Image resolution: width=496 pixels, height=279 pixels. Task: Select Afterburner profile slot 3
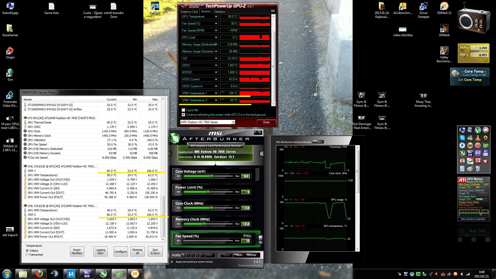point(193,255)
